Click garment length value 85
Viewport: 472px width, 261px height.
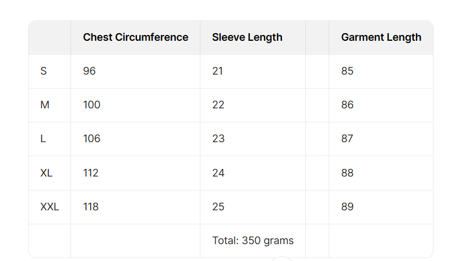pyautogui.click(x=347, y=71)
